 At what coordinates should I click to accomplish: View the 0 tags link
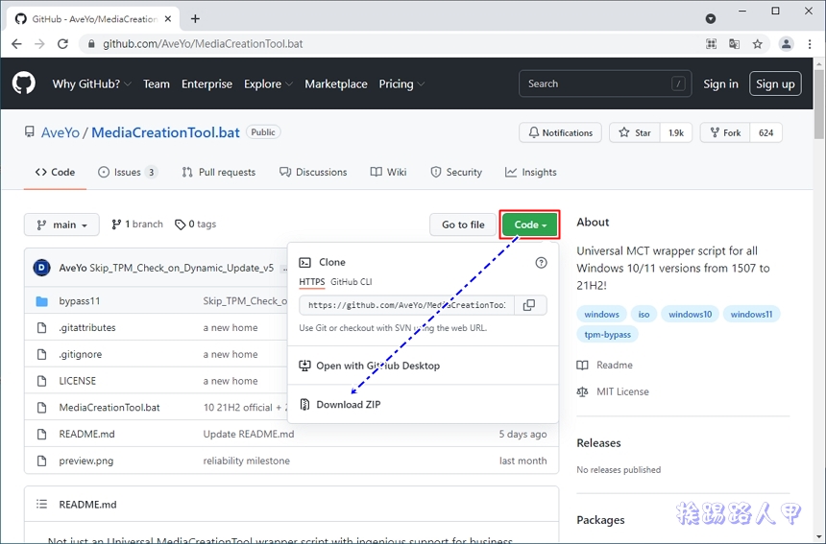[x=195, y=225]
